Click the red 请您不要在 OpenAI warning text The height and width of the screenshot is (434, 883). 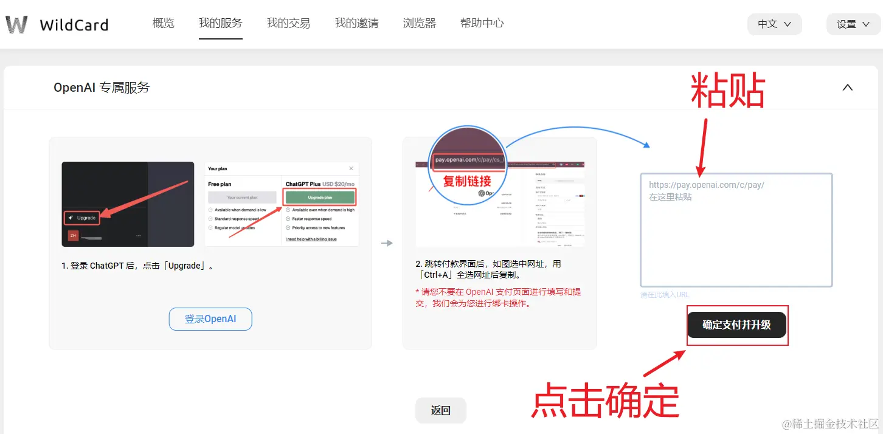pyautogui.click(x=498, y=297)
